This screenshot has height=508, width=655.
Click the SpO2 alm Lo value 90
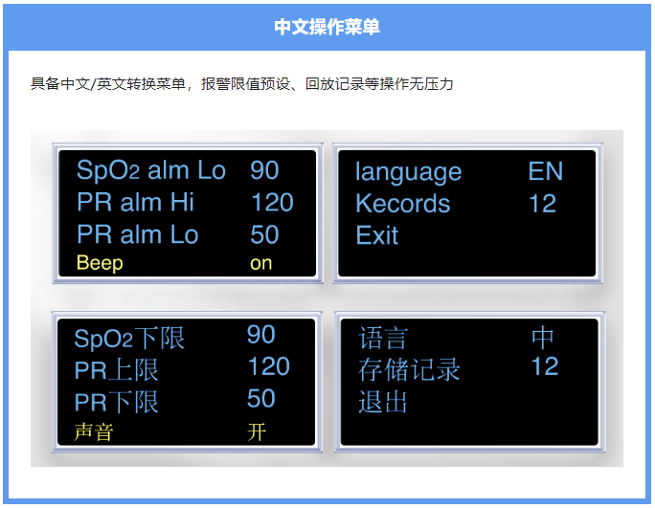pos(264,170)
